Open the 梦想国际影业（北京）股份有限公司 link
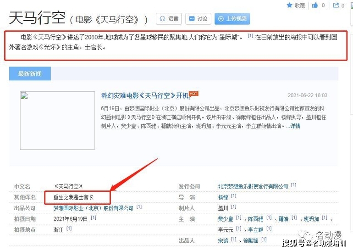 (93, 208)
